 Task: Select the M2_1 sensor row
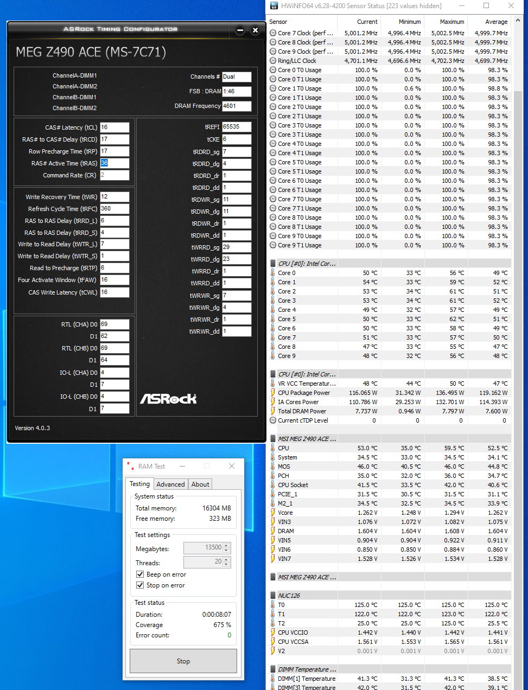pos(390,503)
